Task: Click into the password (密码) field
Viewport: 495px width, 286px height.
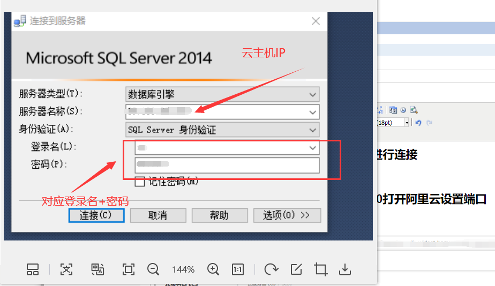Action: click(x=227, y=165)
